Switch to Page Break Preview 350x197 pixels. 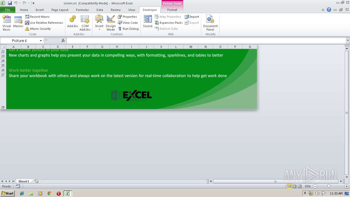[x=300, y=186]
